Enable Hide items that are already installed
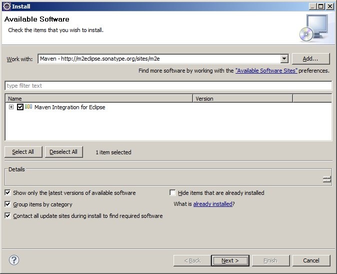The height and width of the screenshot is (274, 337). (x=173, y=192)
